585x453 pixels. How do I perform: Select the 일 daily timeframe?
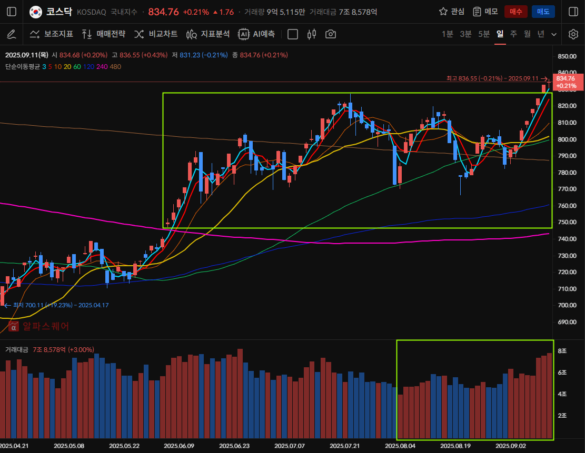[500, 34]
